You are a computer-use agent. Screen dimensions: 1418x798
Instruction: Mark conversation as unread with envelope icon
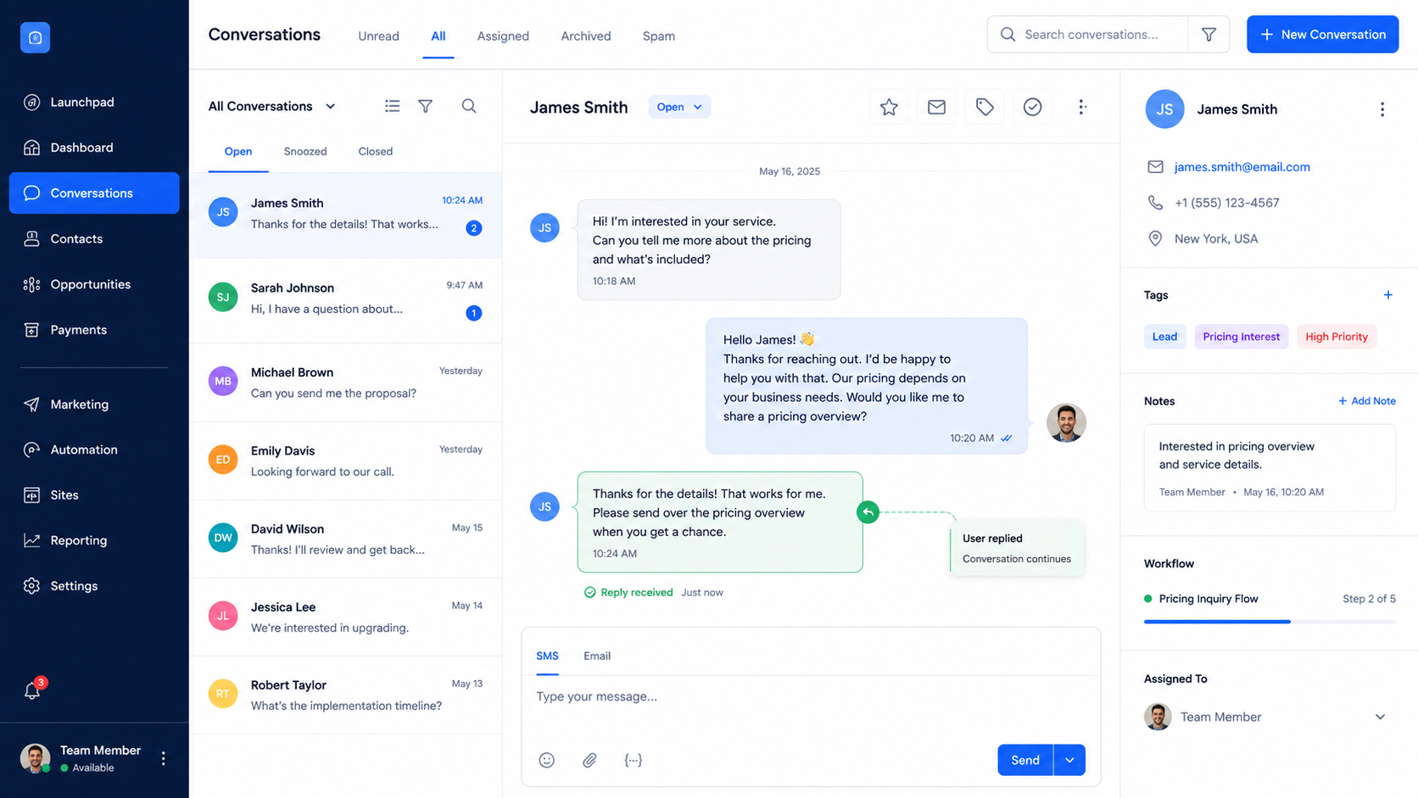(936, 107)
